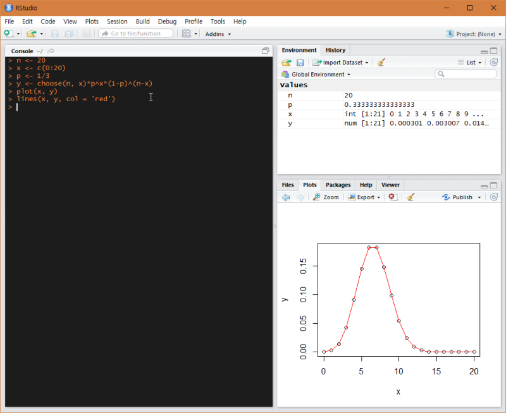The height and width of the screenshot is (413, 506).
Task: Maximize the Console pane
Action: (266, 51)
